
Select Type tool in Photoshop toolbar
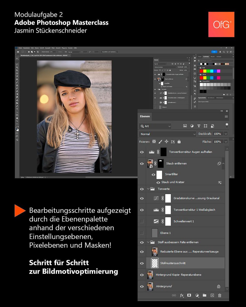tap(17, 109)
